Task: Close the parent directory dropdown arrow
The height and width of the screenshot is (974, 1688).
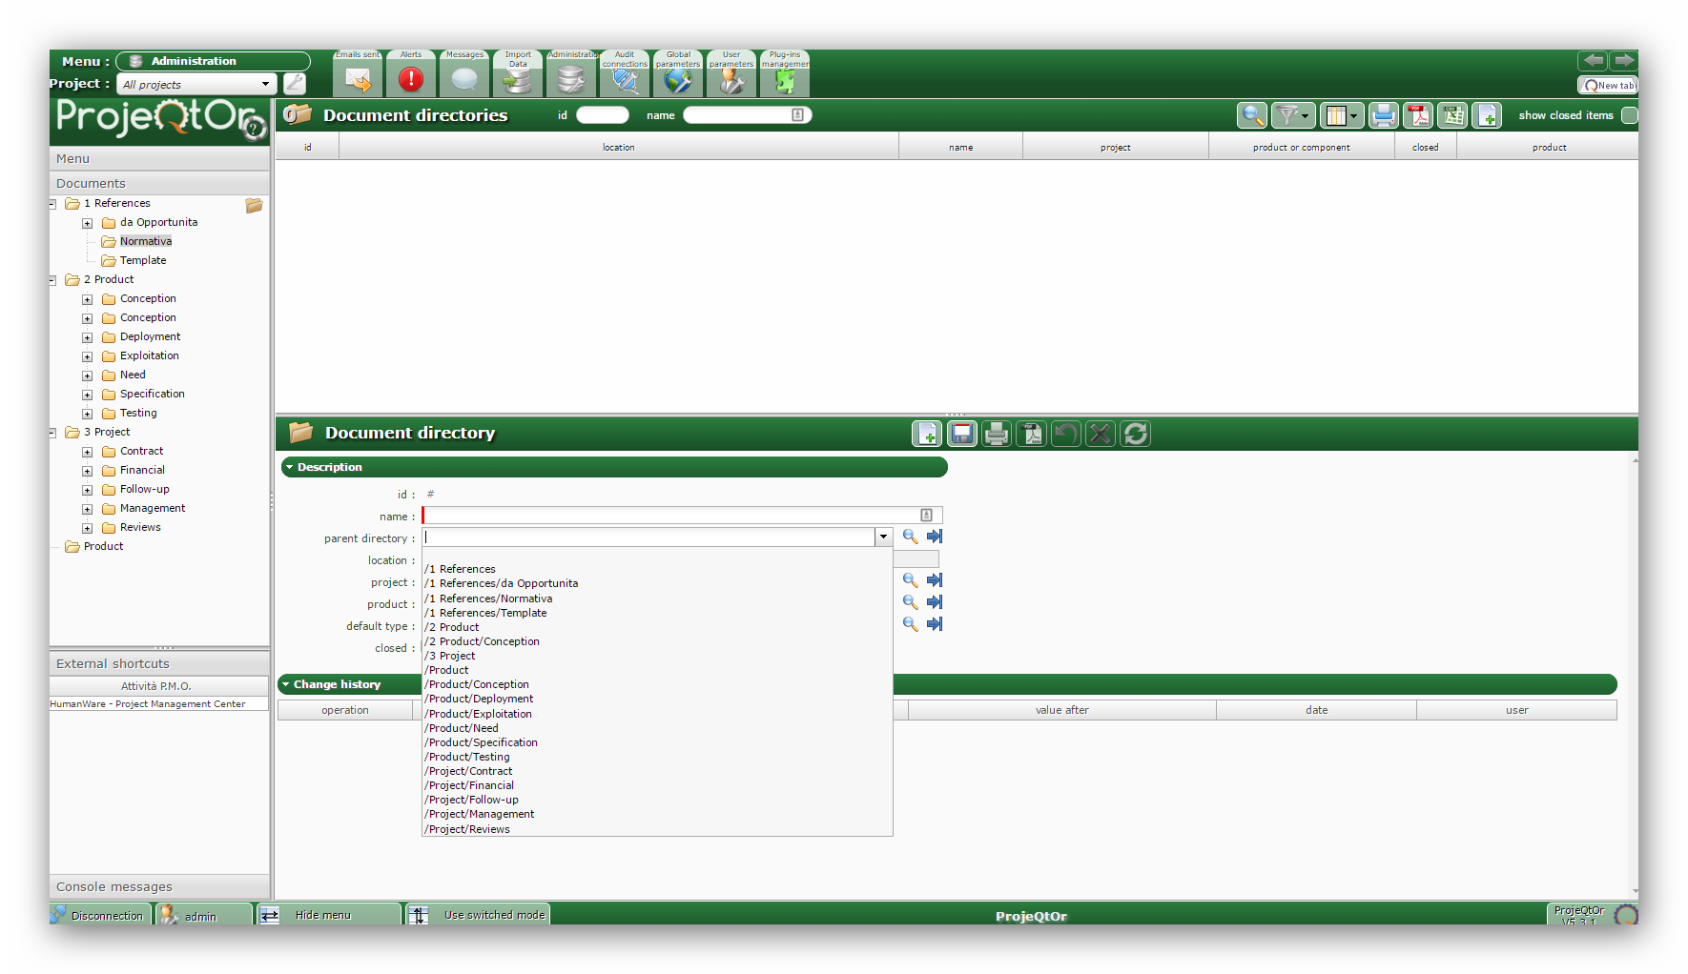Action: click(883, 538)
